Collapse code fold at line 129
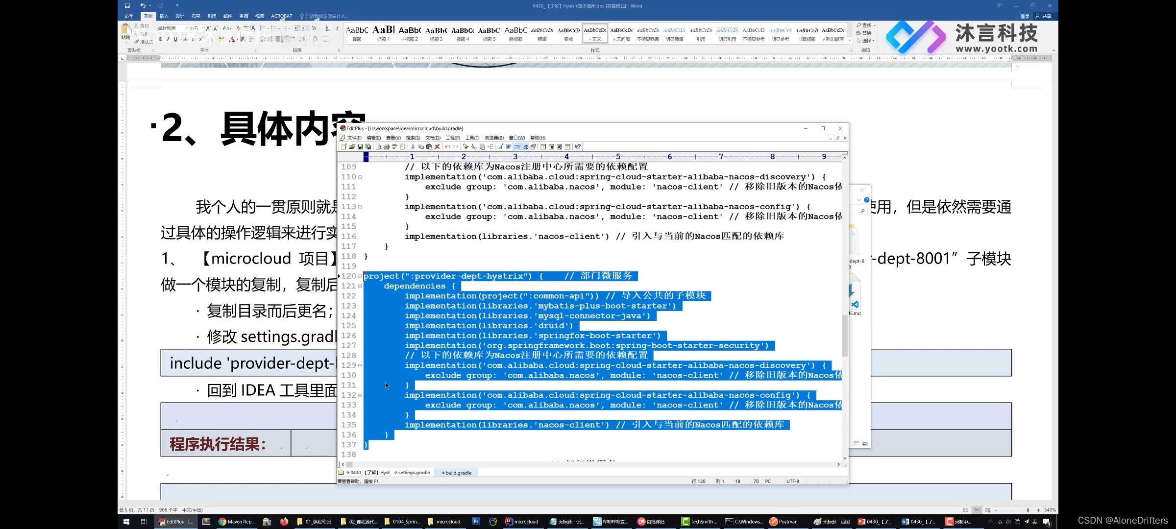The width and height of the screenshot is (1176, 529). point(360,365)
